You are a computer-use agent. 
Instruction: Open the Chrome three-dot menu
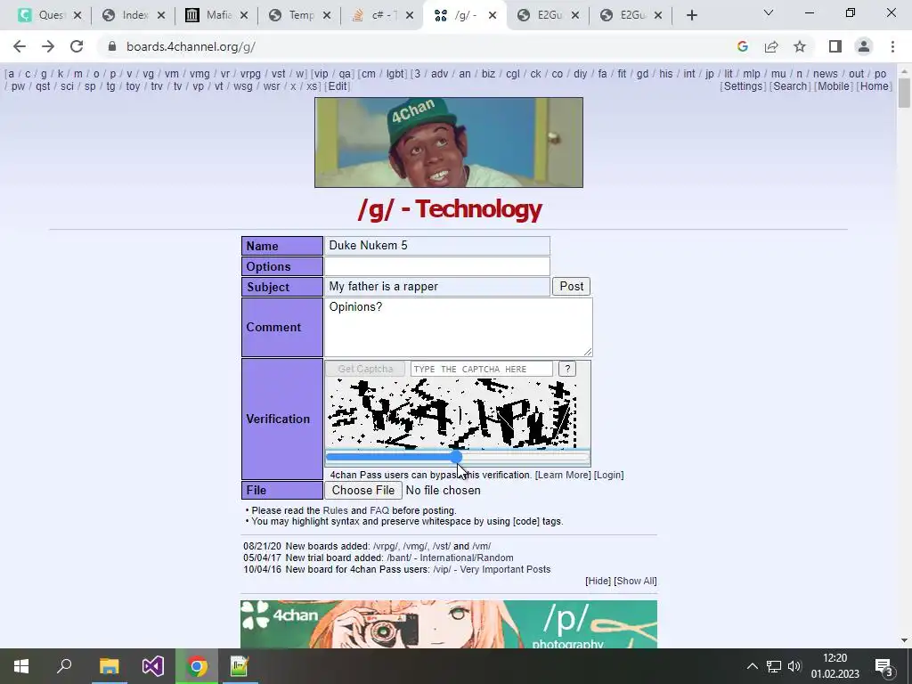click(892, 46)
